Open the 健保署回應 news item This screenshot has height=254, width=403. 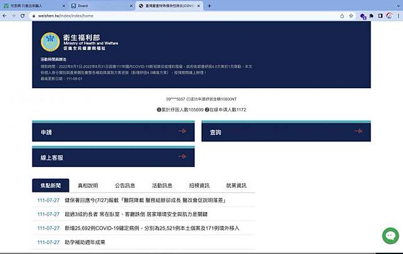[x=145, y=200]
